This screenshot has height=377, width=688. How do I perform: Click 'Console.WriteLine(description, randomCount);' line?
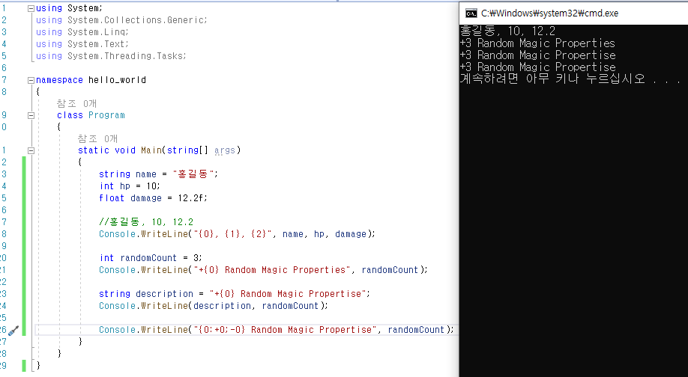click(x=214, y=306)
